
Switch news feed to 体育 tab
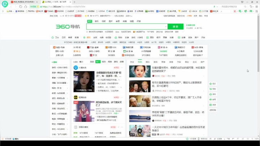coord(171,62)
